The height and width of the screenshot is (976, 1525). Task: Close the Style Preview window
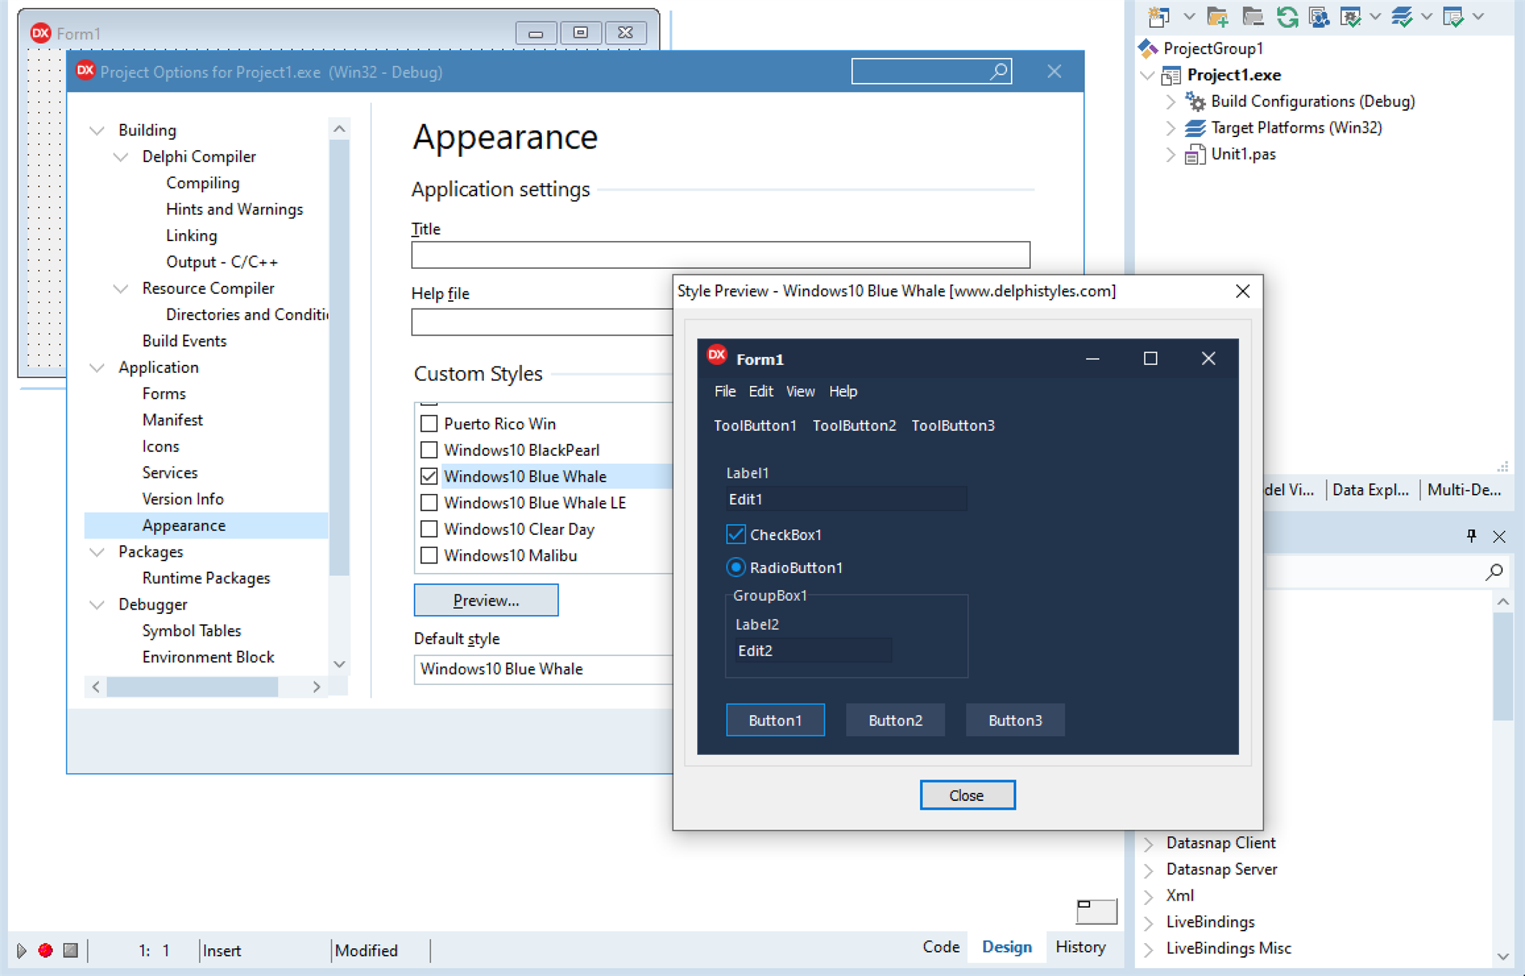tap(1243, 291)
